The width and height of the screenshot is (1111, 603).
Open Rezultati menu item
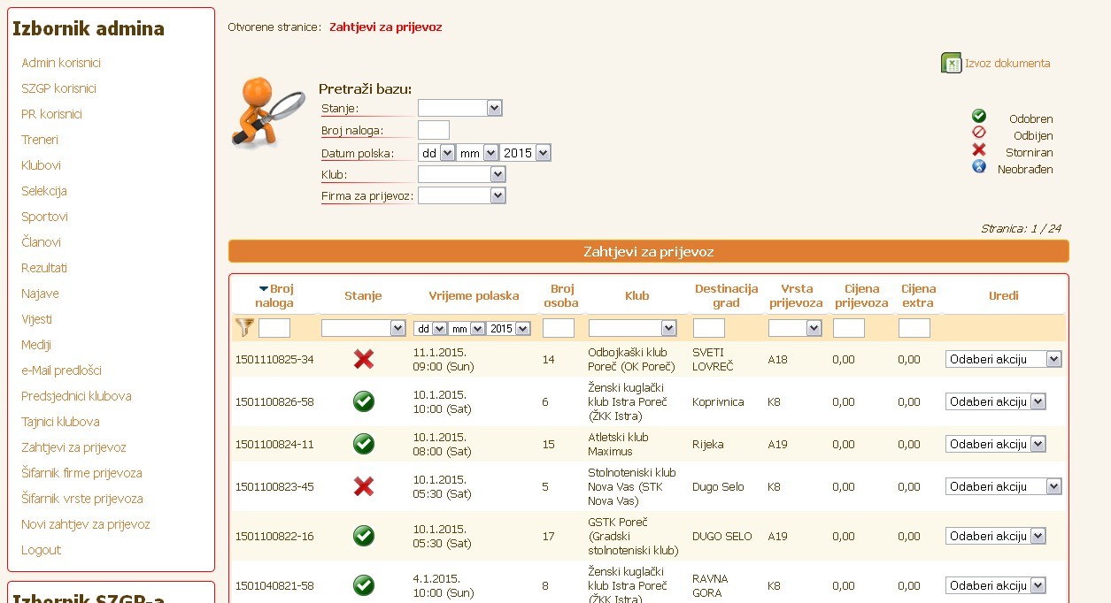[44, 268]
